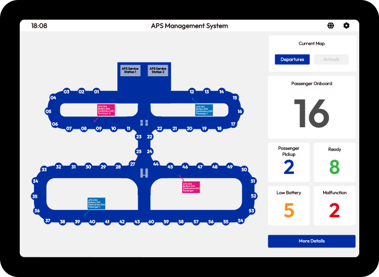Select gate 54 marker
Screen dimensions: 379x277
240,221
